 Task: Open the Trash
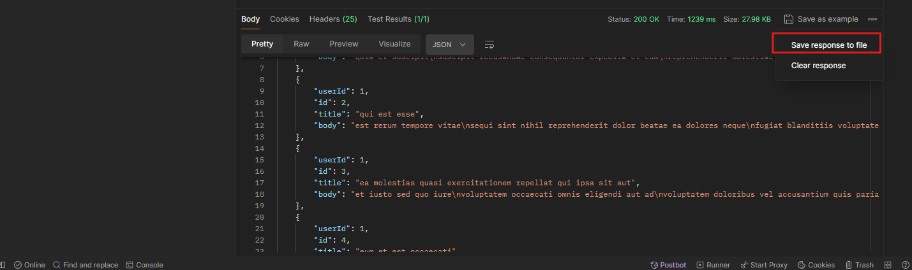coord(860,265)
